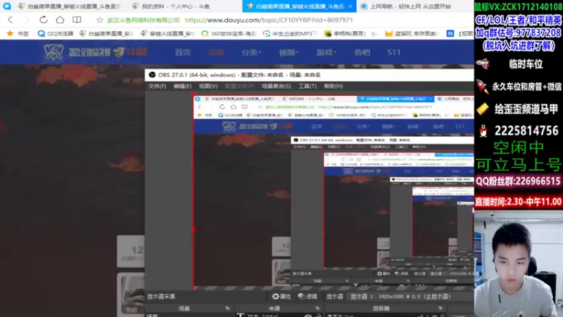Image resolution: width=563 pixels, height=317 pixels.
Task: Switch to the 我的资料 - 个人中心 tab
Action: 171,6
